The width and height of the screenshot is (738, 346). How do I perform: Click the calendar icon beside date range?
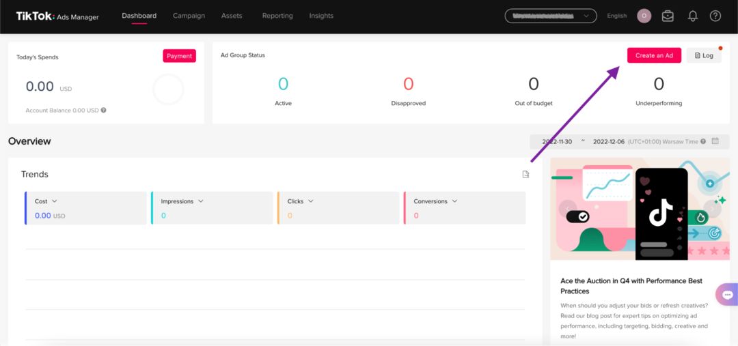tap(715, 141)
